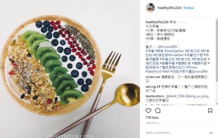This screenshot has height=138, width=218.
Task: Open the #diet hashtag
Action: (166, 71)
